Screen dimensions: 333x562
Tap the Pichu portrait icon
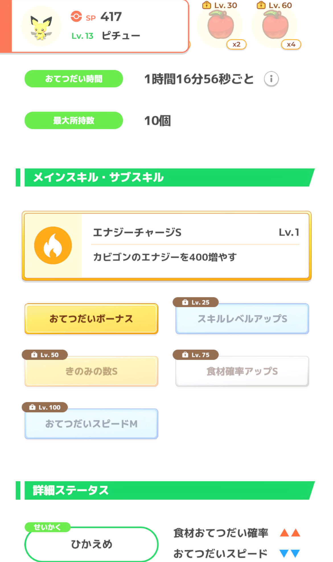(x=41, y=27)
